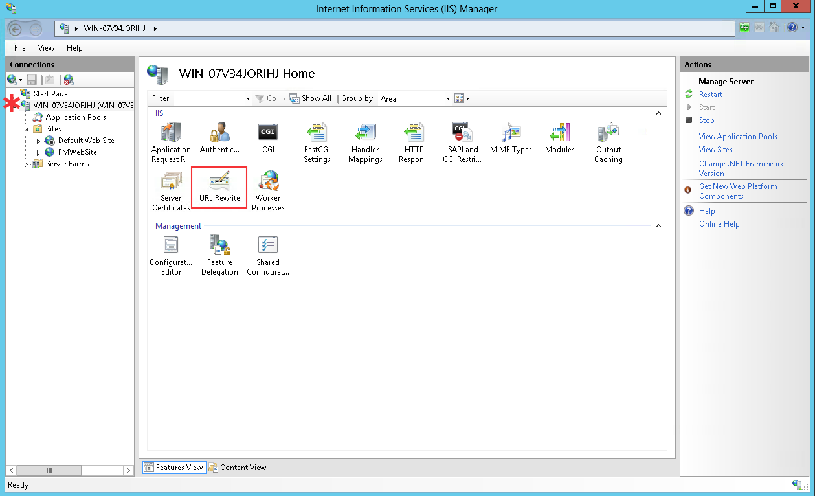Open the Help menu
Screen dimensions: 815x496
click(x=74, y=48)
